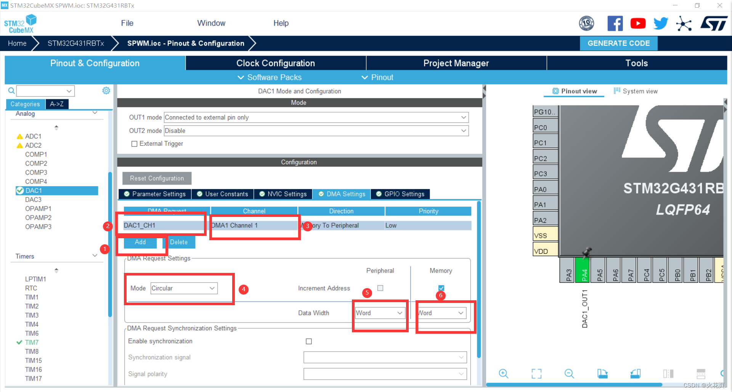Click the ST logo in the header
732x392 pixels.
[x=714, y=24]
